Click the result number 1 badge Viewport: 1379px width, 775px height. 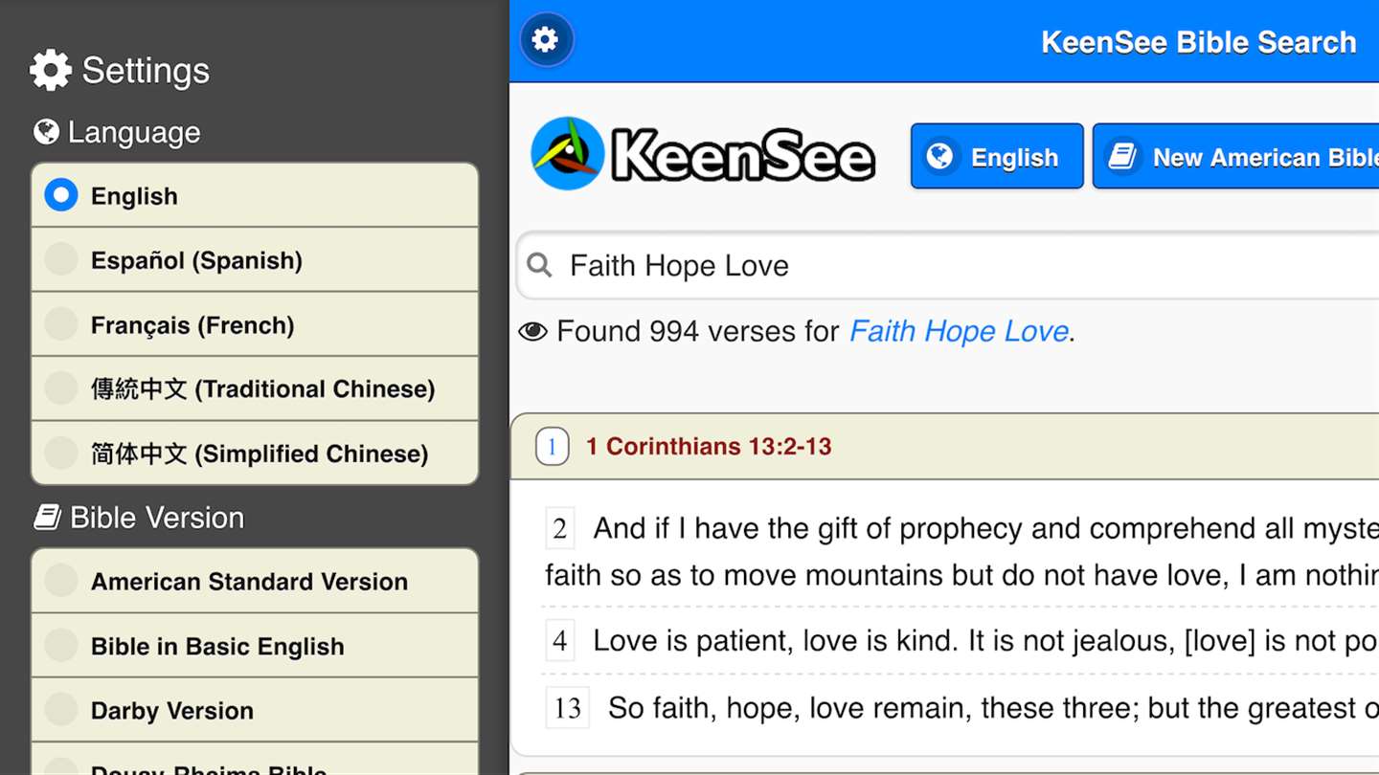tap(553, 447)
